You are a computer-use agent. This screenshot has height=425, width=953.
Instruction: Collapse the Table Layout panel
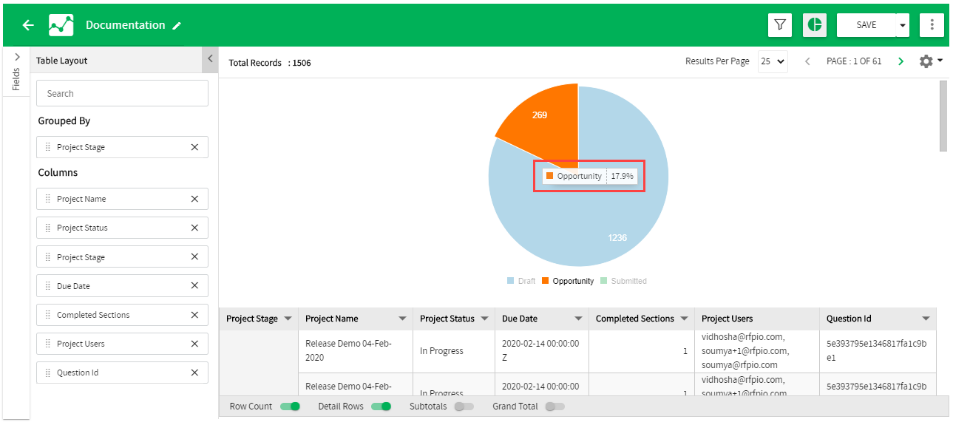210,59
